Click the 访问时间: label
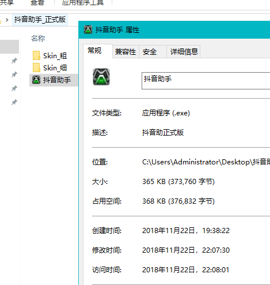 107,270
